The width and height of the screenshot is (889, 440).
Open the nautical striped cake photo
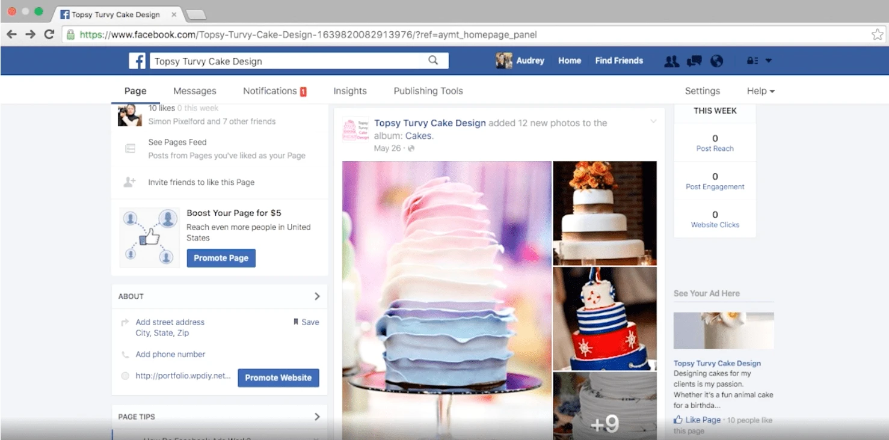[x=604, y=319]
